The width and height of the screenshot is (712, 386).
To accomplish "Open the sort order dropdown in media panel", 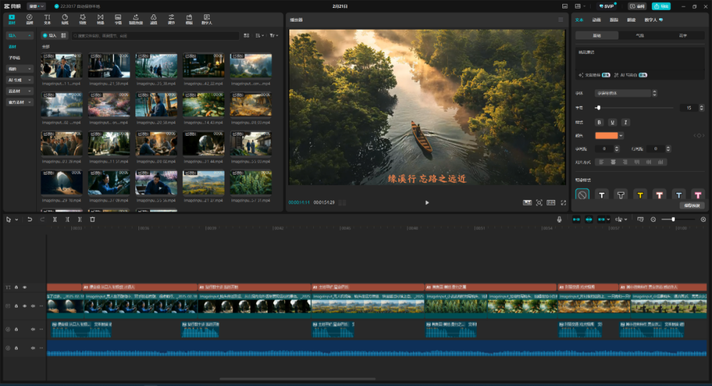I will tap(260, 36).
